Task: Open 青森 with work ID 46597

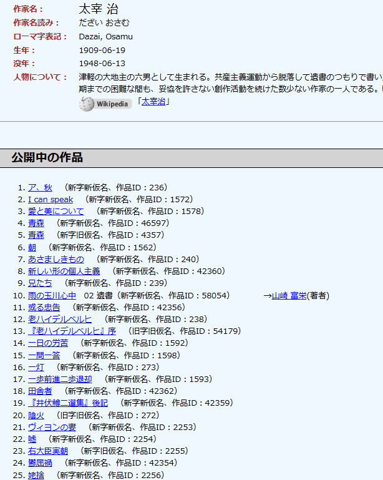Action: 36,223
